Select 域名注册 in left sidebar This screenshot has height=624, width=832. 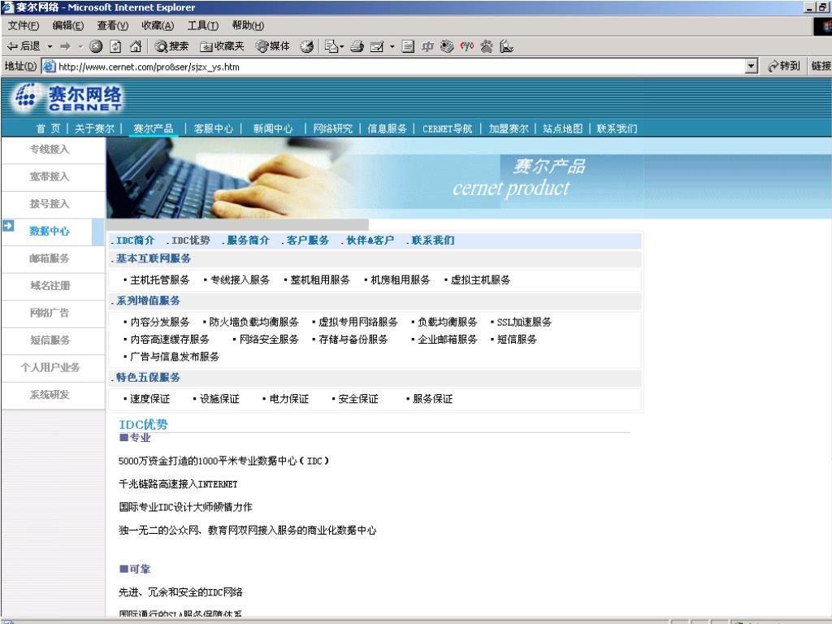point(50,285)
